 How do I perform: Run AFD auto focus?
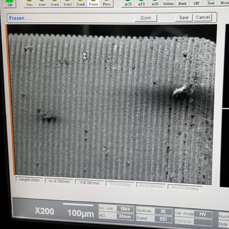tap(142, 3)
